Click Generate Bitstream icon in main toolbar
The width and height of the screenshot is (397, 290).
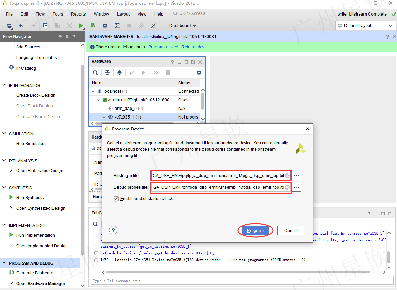[x=93, y=25]
